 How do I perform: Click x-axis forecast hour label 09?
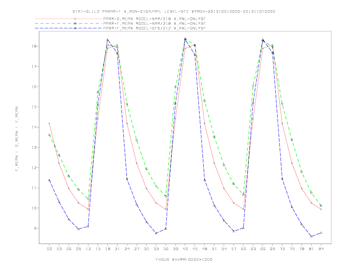pos(78,249)
